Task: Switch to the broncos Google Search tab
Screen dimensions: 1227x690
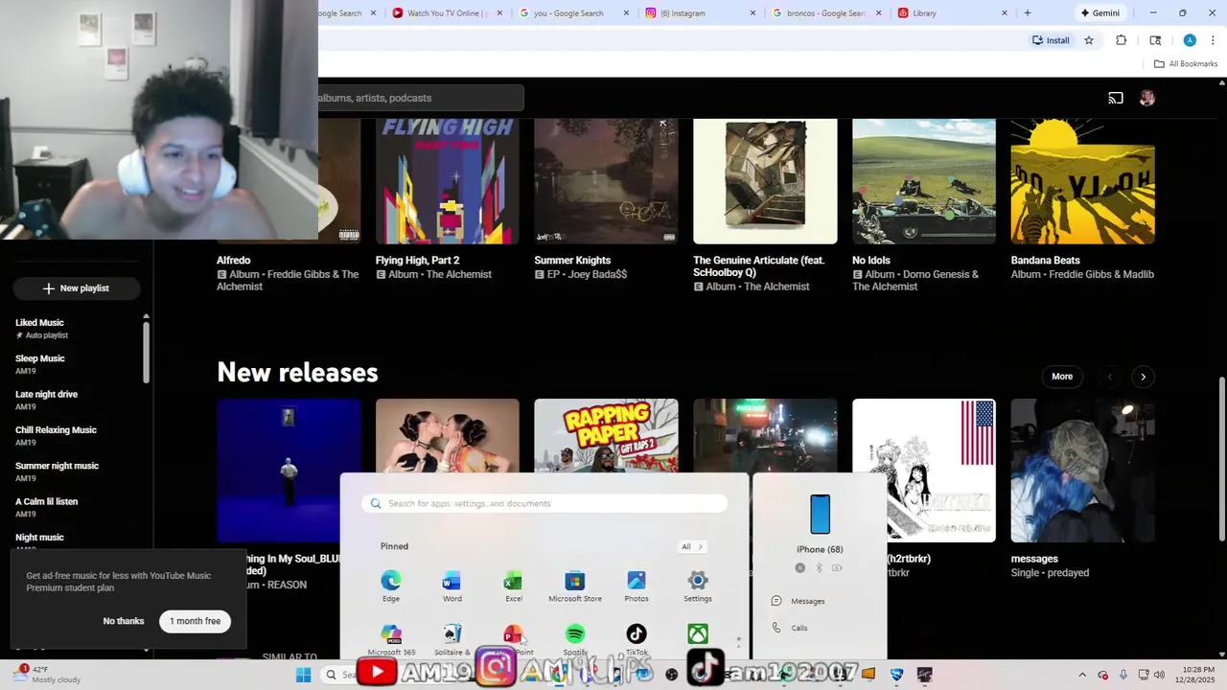Action: [826, 13]
